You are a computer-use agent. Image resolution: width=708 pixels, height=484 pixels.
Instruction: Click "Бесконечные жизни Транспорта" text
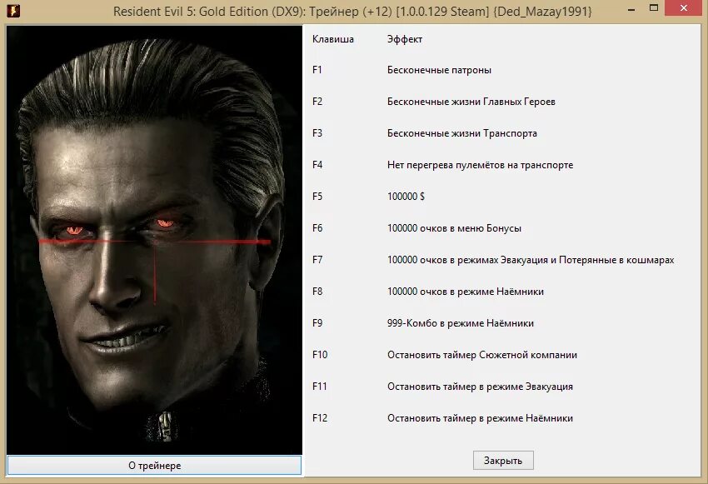coord(462,133)
